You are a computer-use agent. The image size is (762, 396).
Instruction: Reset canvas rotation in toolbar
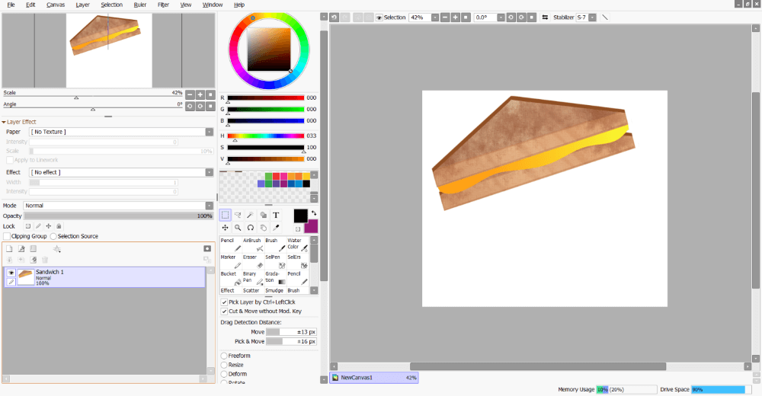pos(532,18)
